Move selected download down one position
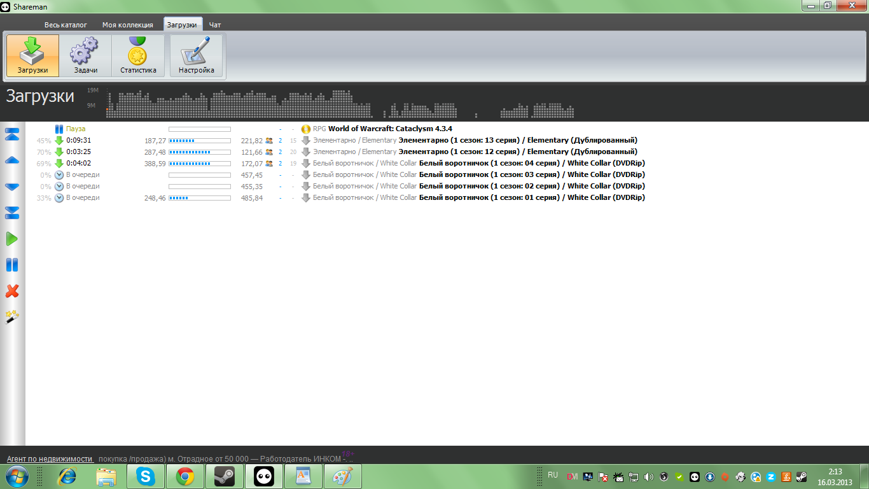The width and height of the screenshot is (869, 489). [12, 187]
